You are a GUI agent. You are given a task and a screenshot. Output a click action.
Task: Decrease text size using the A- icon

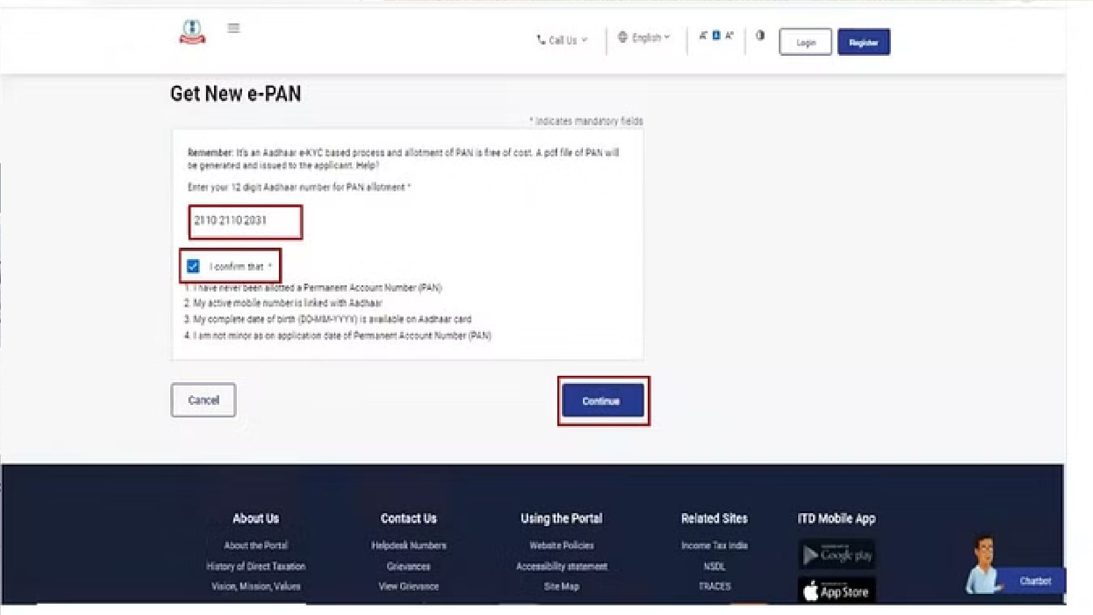704,35
